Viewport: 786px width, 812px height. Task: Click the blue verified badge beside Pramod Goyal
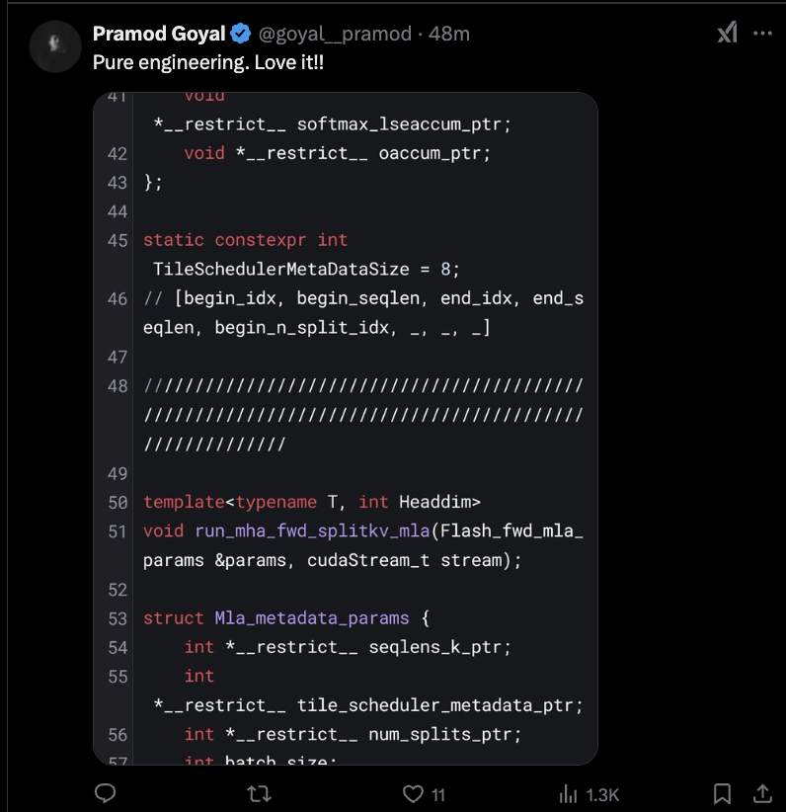[239, 33]
